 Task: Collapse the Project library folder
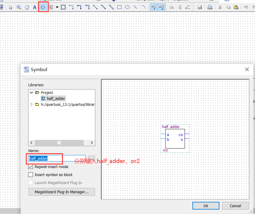click(31, 92)
